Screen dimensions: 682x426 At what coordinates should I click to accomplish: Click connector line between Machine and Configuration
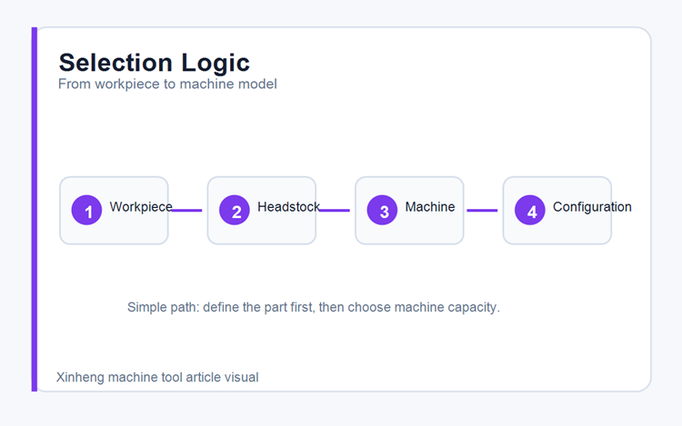pyautogui.click(x=482, y=210)
